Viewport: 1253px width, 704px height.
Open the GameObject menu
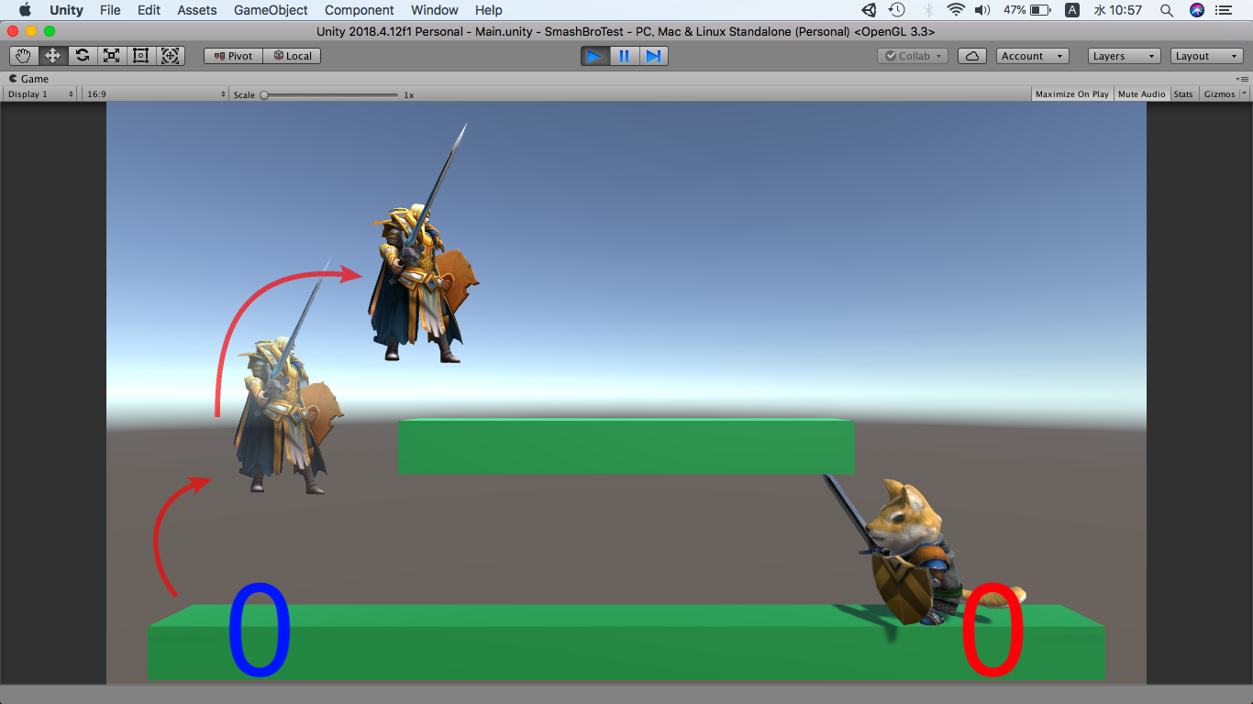(x=271, y=10)
